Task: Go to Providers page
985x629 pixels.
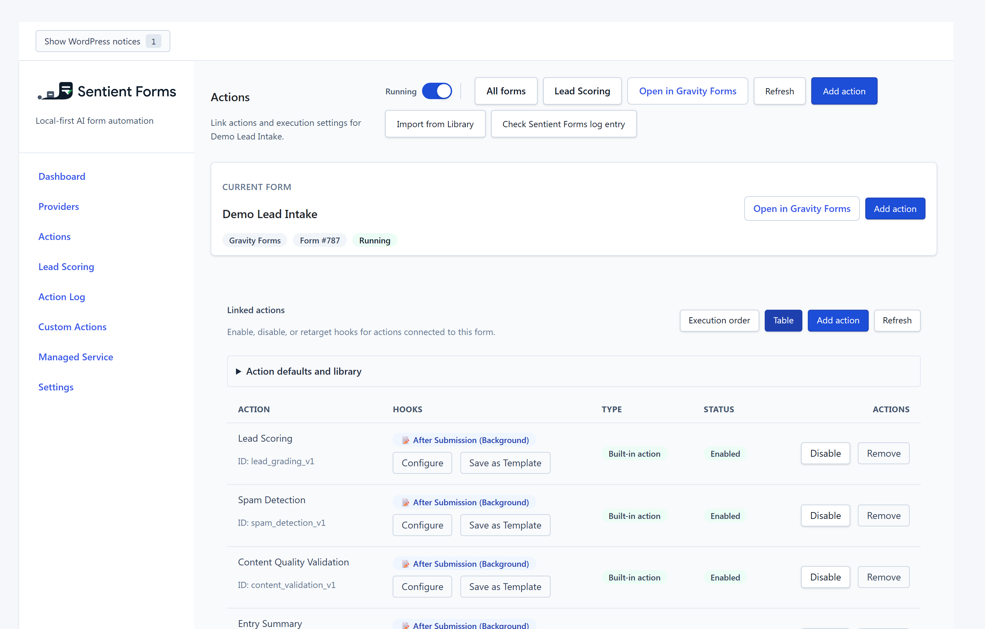Action: 58,206
